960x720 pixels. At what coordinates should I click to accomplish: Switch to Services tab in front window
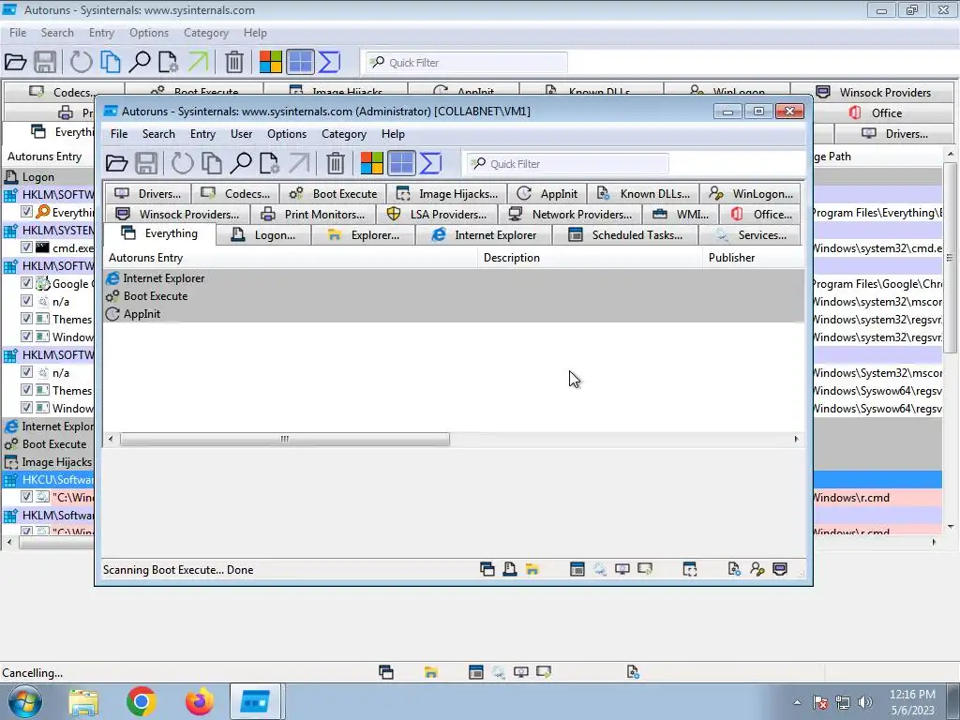point(750,235)
